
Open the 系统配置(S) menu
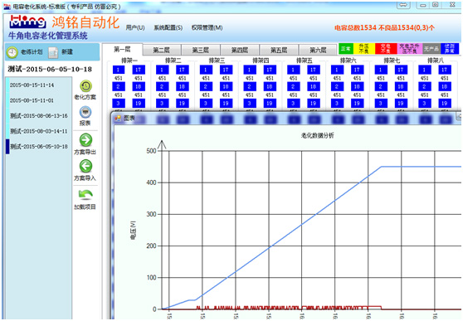click(168, 27)
